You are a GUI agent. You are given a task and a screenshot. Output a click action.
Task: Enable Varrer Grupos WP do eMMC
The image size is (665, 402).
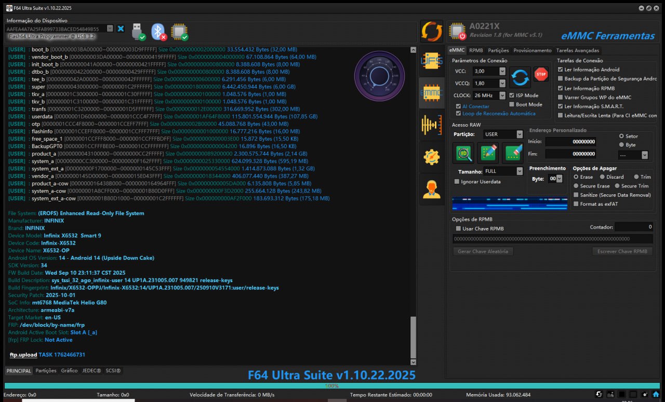pyautogui.click(x=560, y=97)
